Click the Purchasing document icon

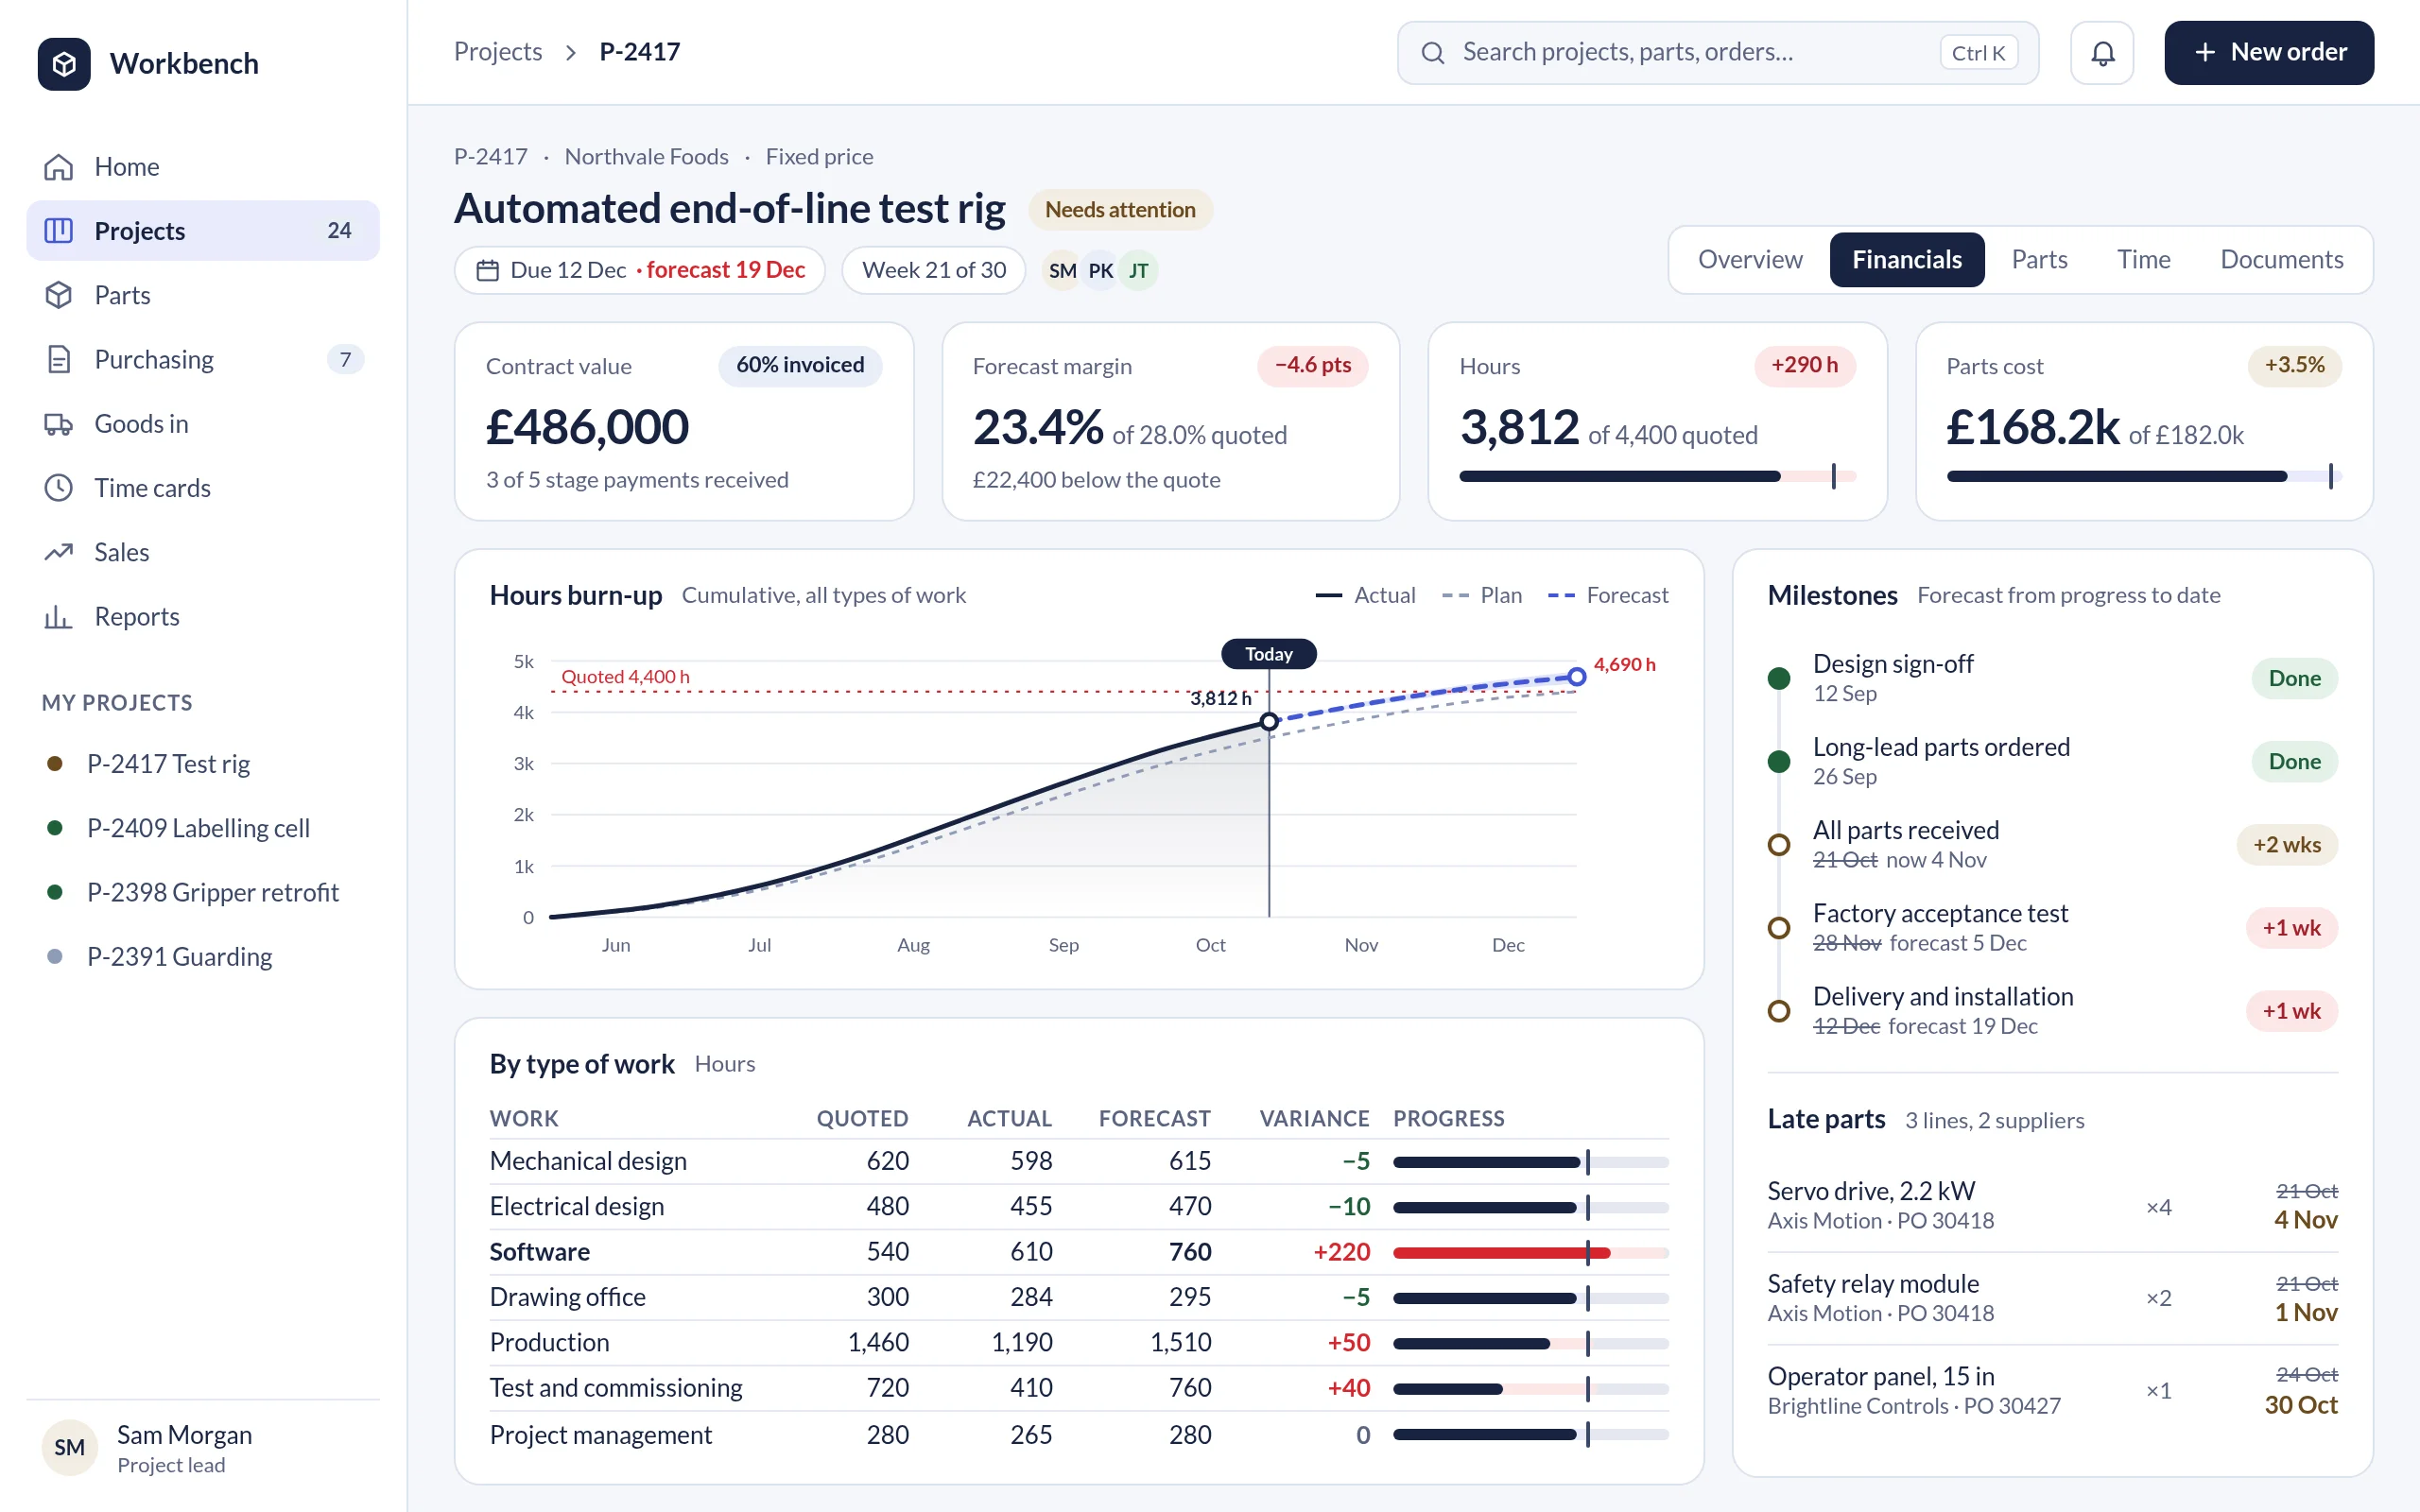[59, 359]
